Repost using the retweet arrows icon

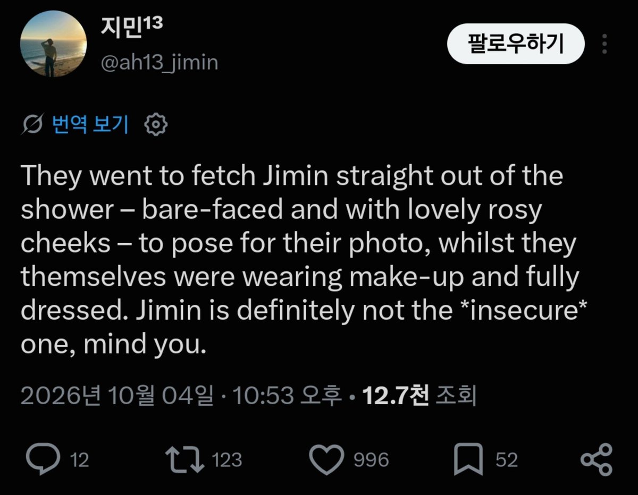184,459
